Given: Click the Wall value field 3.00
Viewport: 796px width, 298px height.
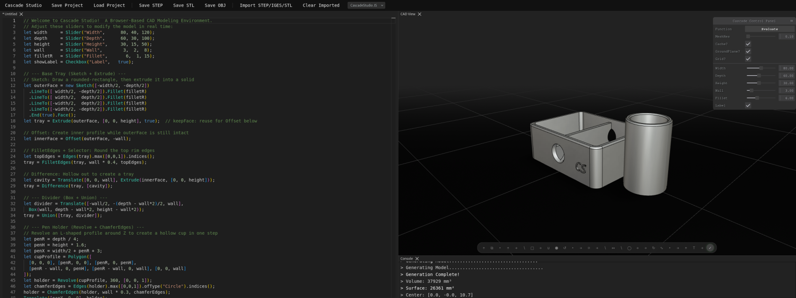Looking at the screenshot, I should click(787, 90).
